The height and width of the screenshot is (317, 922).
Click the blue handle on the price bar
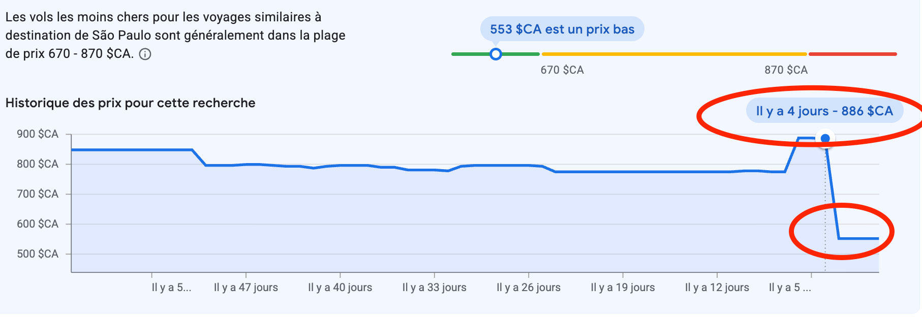pos(496,54)
